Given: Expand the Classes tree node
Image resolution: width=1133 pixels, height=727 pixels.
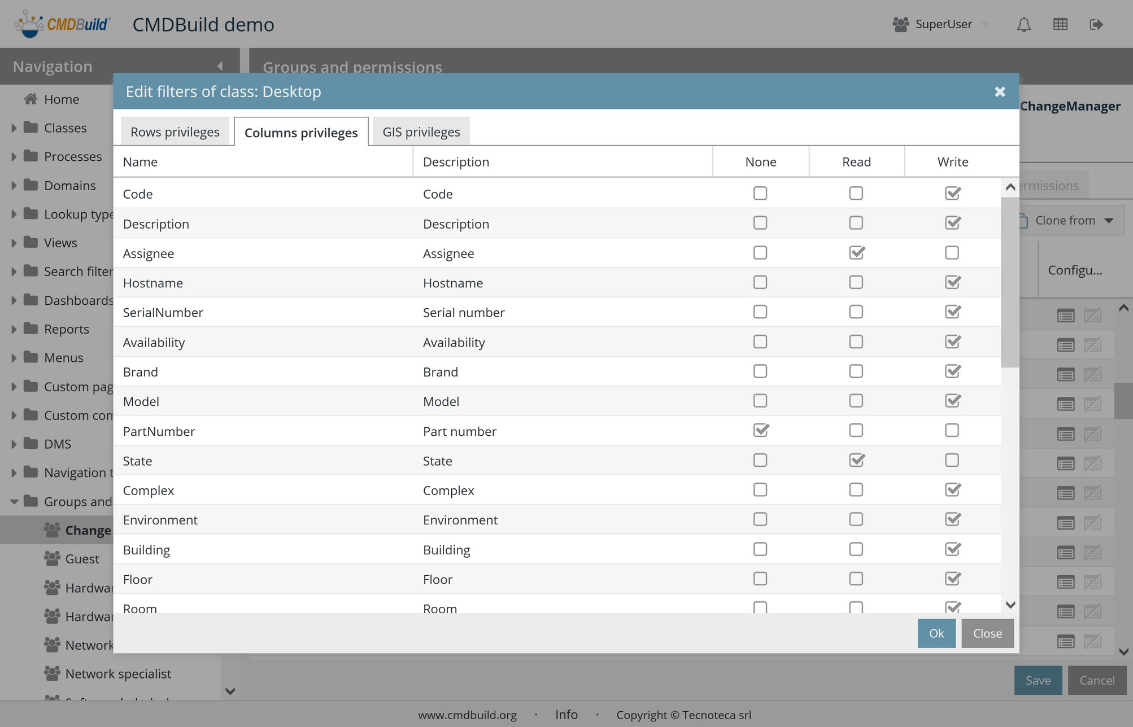Looking at the screenshot, I should click(14, 128).
